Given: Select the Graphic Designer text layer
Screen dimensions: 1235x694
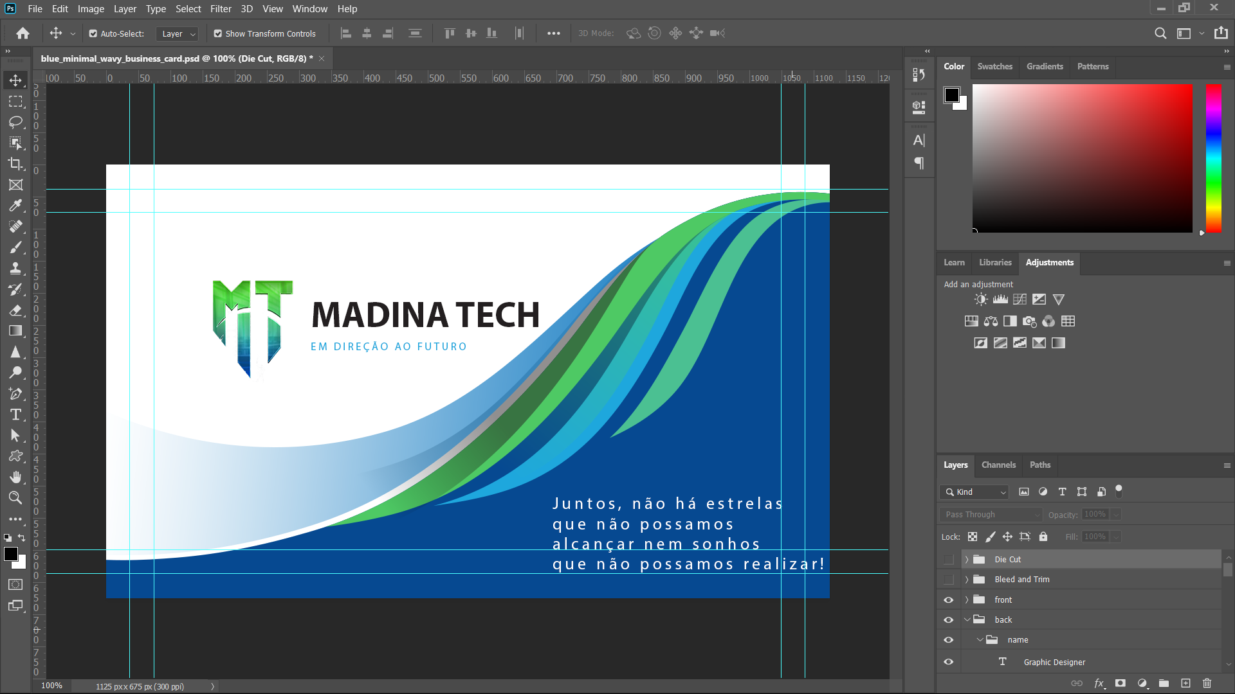Looking at the screenshot, I should [x=1054, y=662].
